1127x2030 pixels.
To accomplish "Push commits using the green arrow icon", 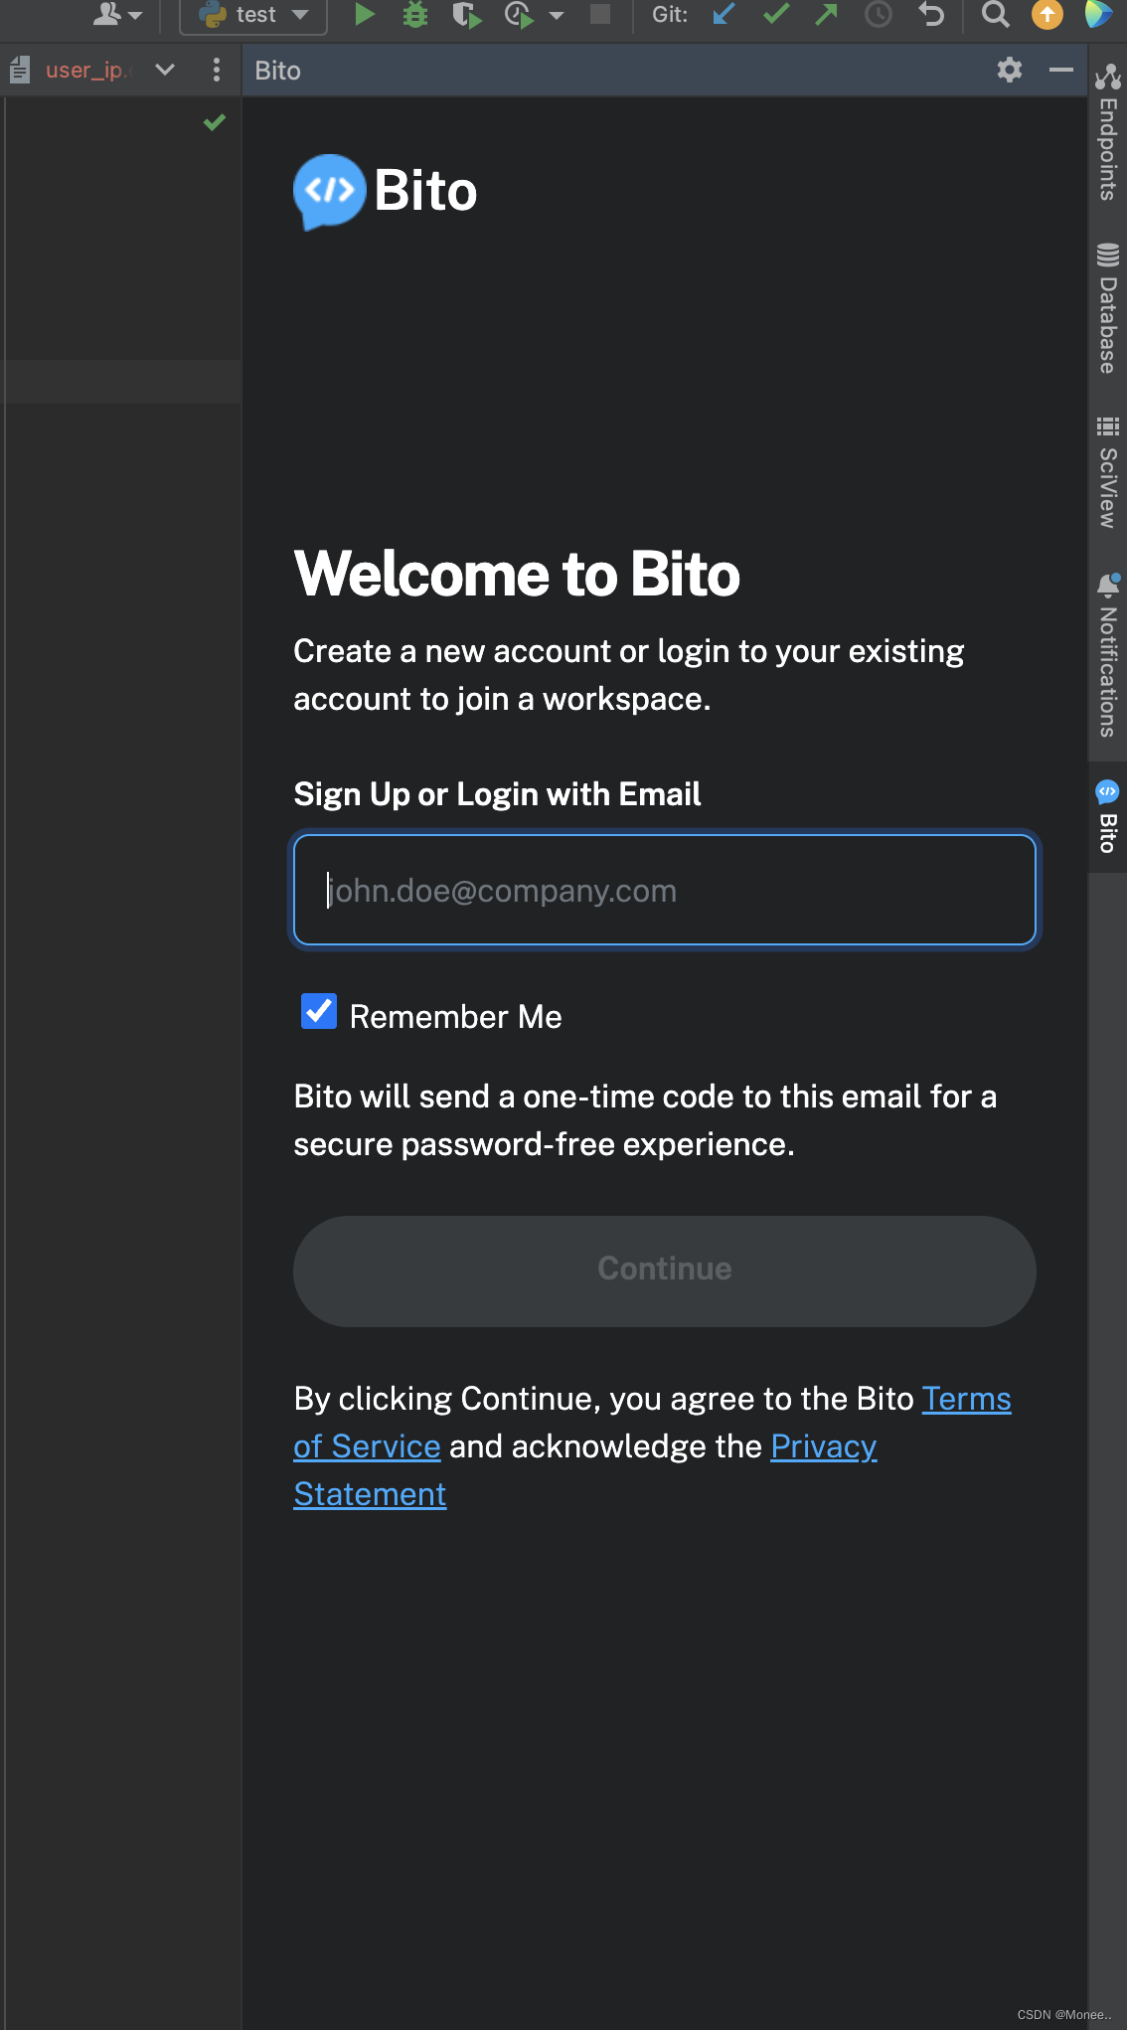I will click(x=826, y=14).
